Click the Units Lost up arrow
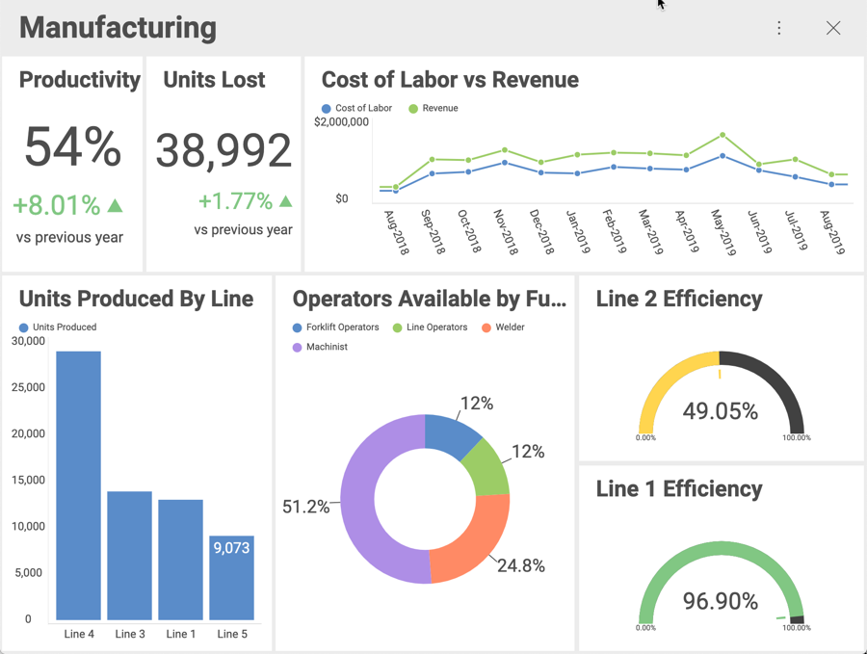The image size is (867, 654). (x=285, y=201)
